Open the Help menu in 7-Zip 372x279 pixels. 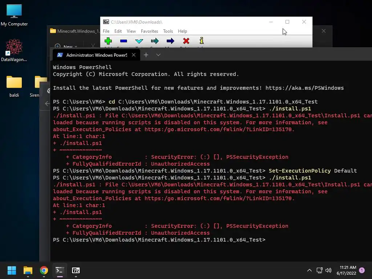[x=182, y=31]
